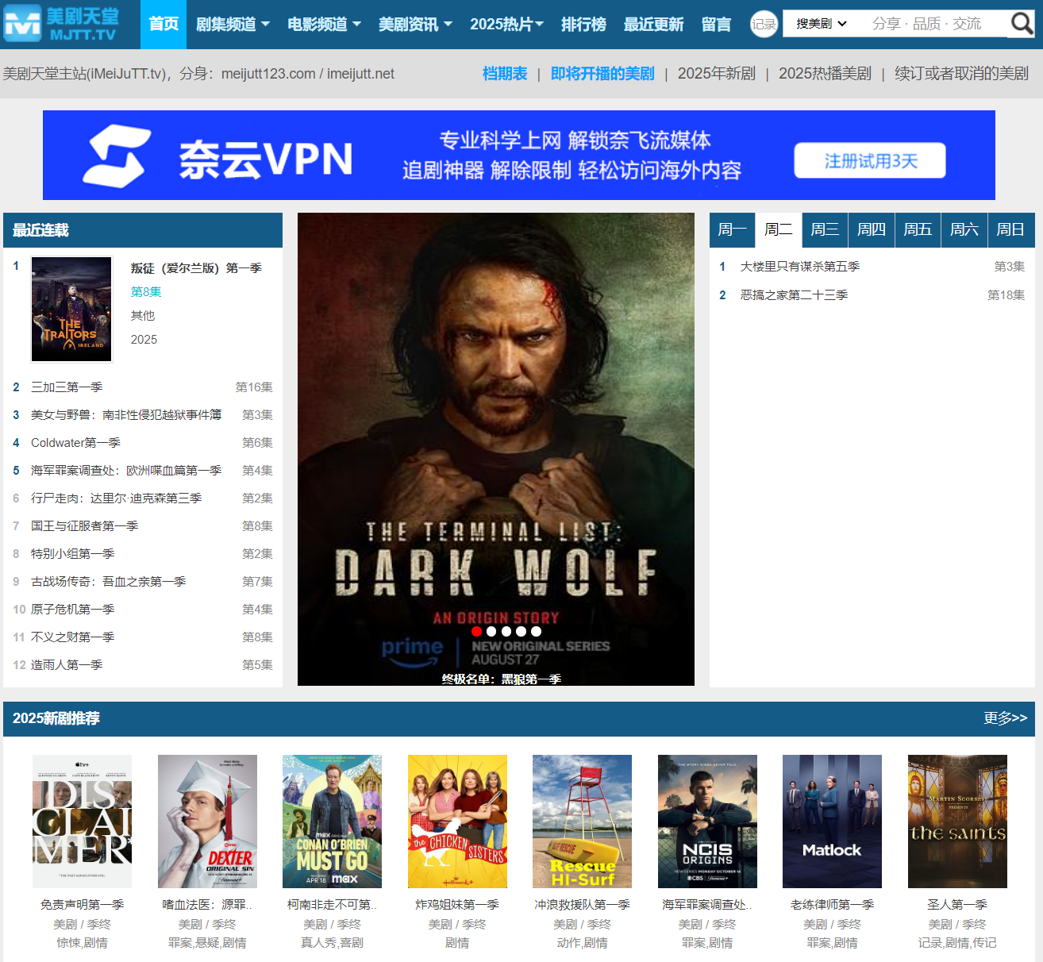Open the Matlock show poster
This screenshot has height=962, width=1043.
[x=832, y=822]
